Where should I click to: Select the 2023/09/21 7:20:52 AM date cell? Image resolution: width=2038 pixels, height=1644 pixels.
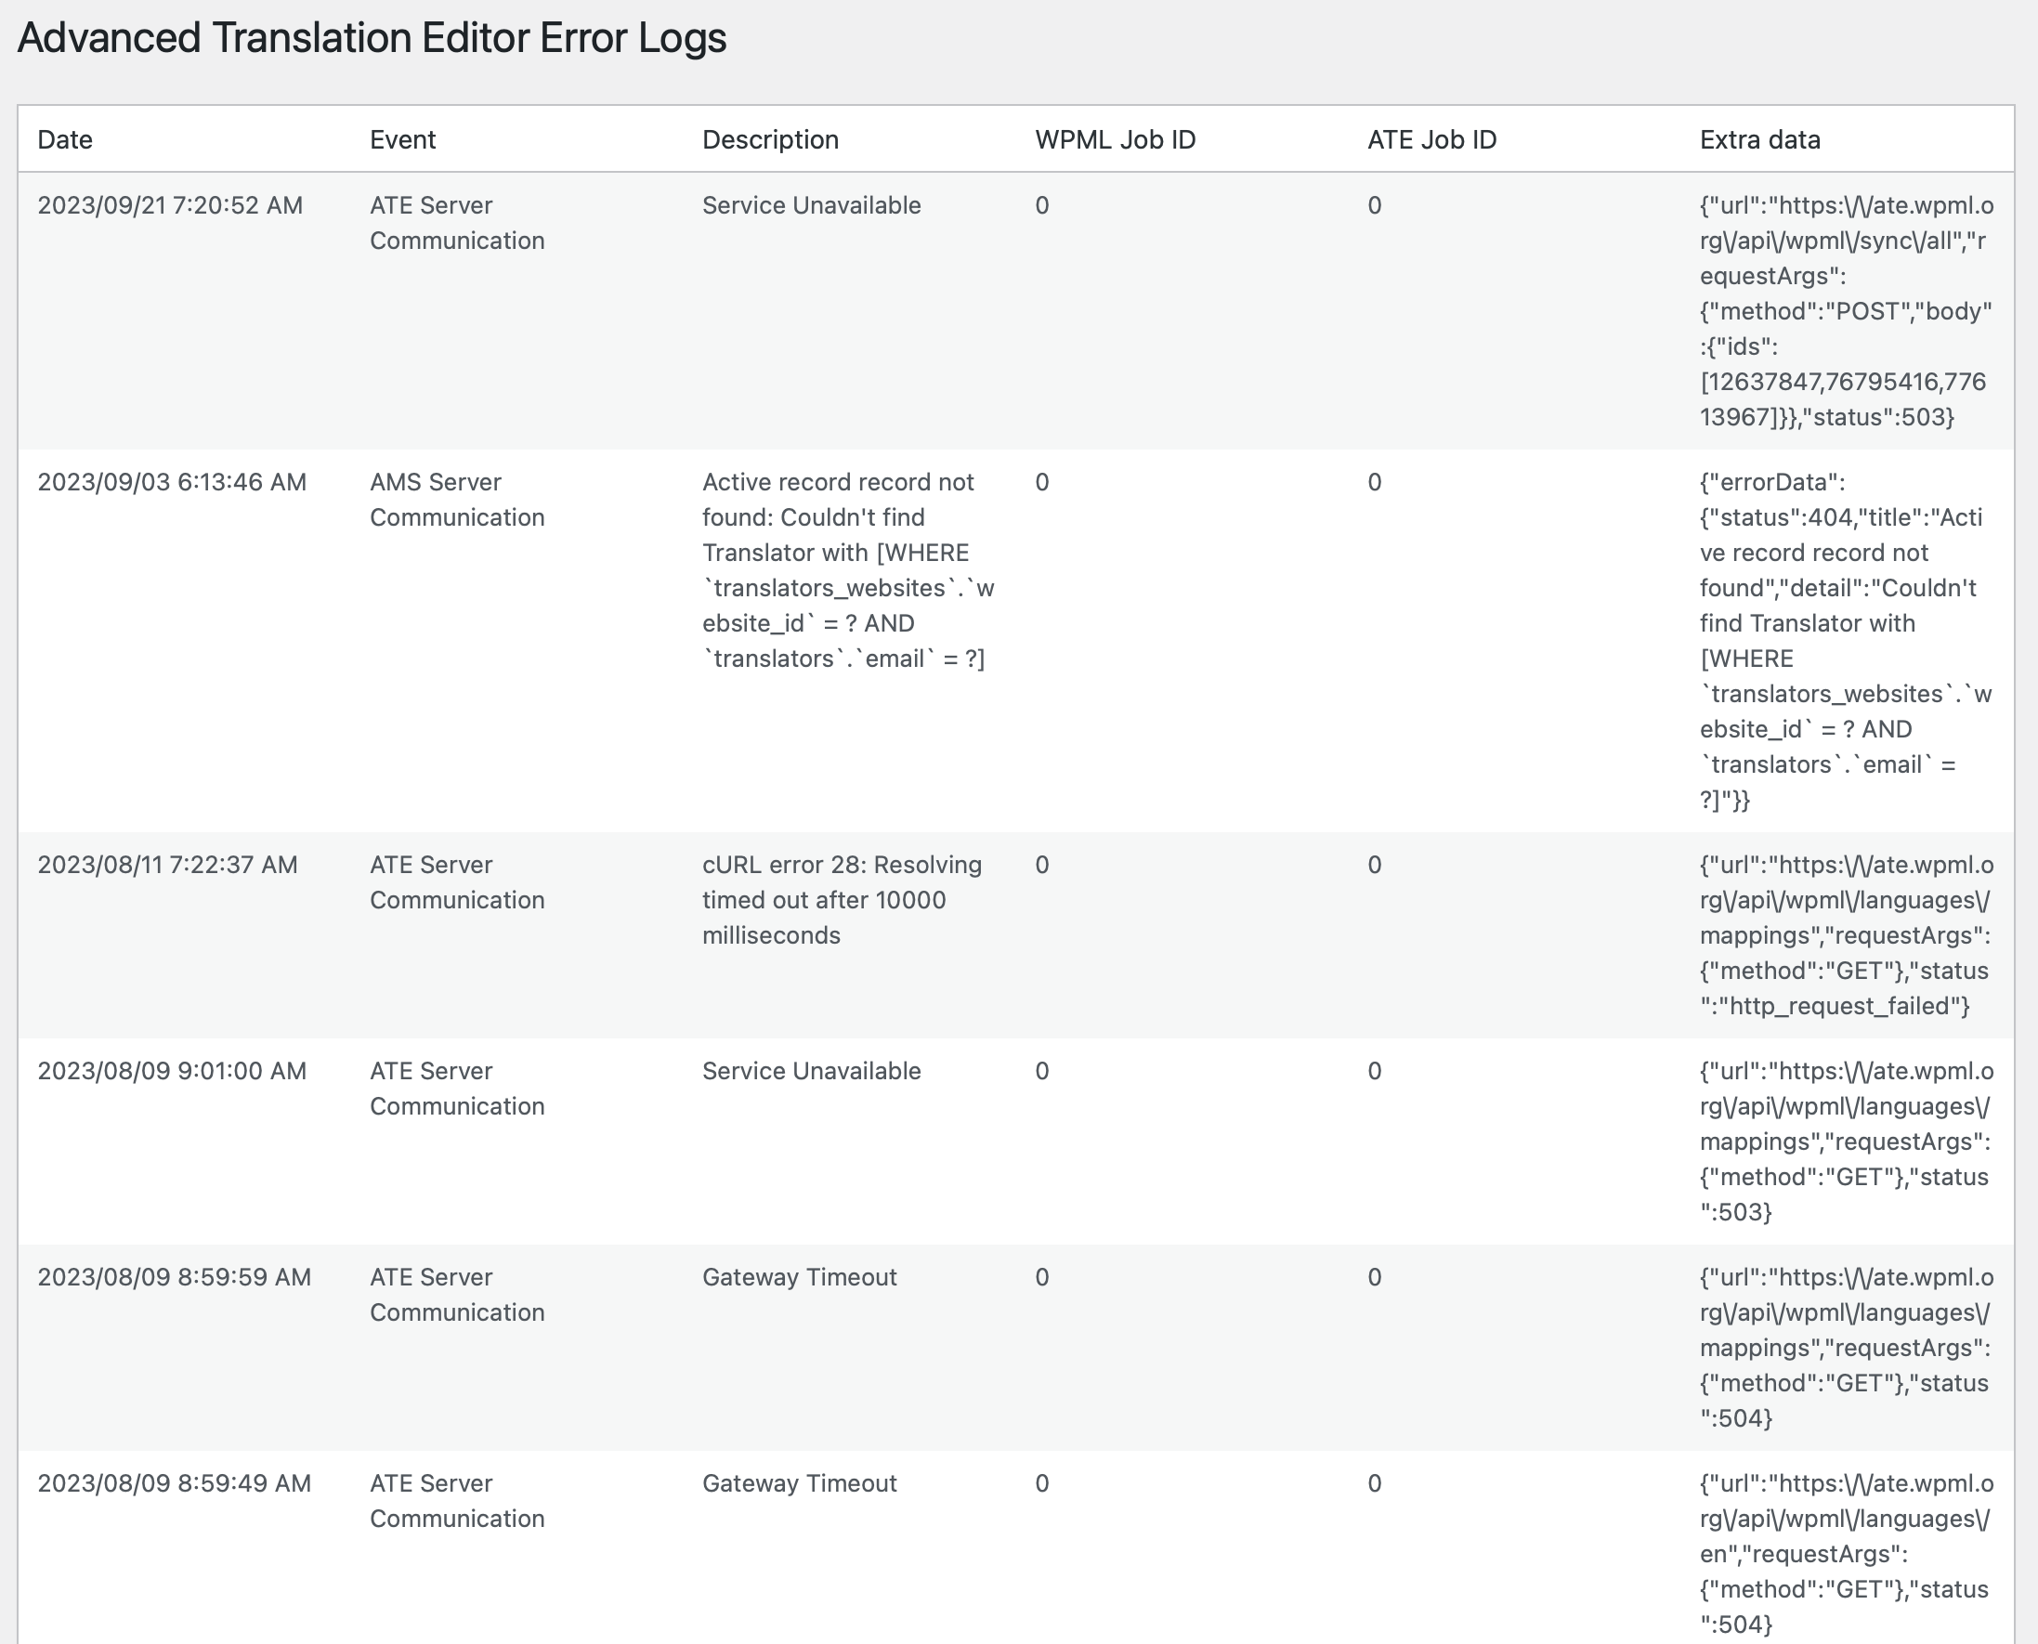(171, 205)
